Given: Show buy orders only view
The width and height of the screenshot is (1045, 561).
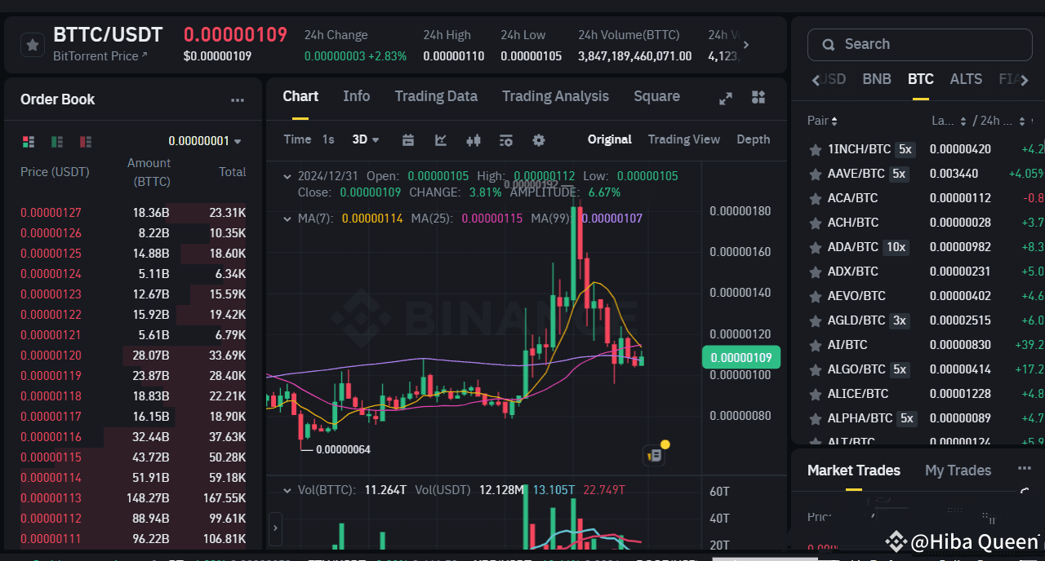Looking at the screenshot, I should coord(57,141).
